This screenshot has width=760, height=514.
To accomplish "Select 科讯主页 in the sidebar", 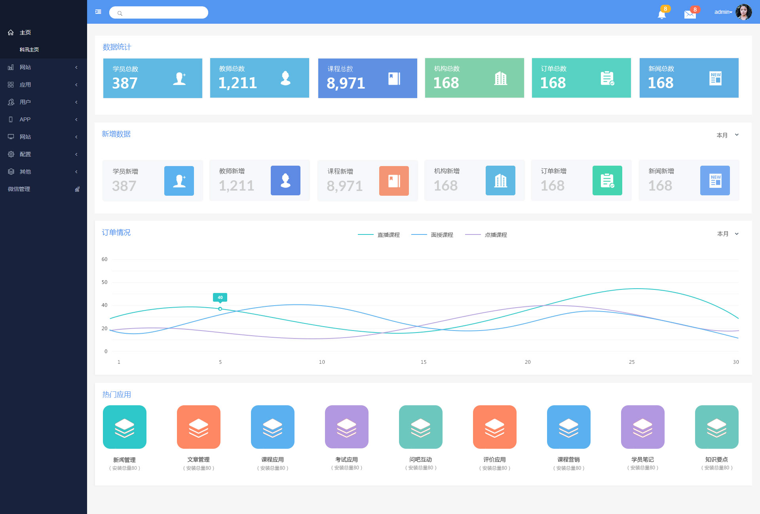I will (x=29, y=50).
